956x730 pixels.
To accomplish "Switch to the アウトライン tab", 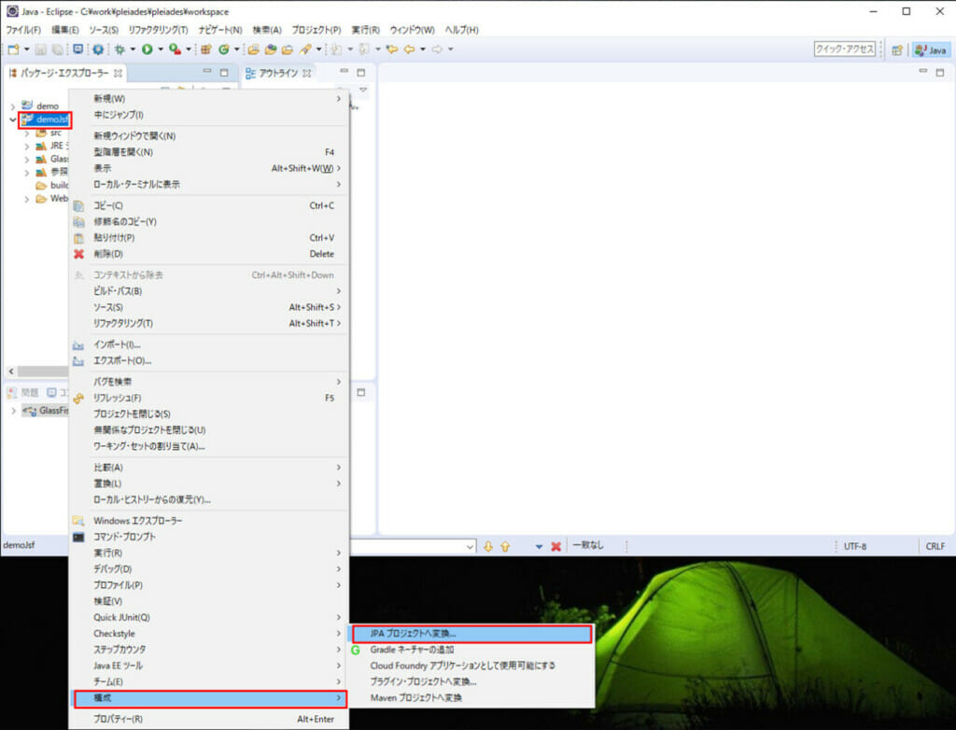I will [x=277, y=73].
